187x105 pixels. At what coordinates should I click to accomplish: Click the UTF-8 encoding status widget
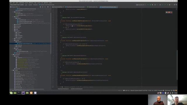(156, 91)
